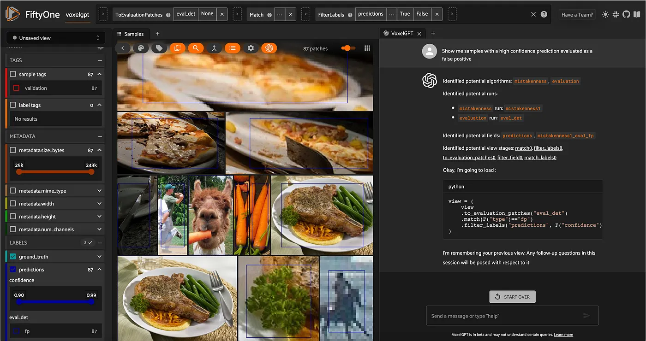Switch theme with the sun icon
Screen dimensions: 646x341
(605, 14)
